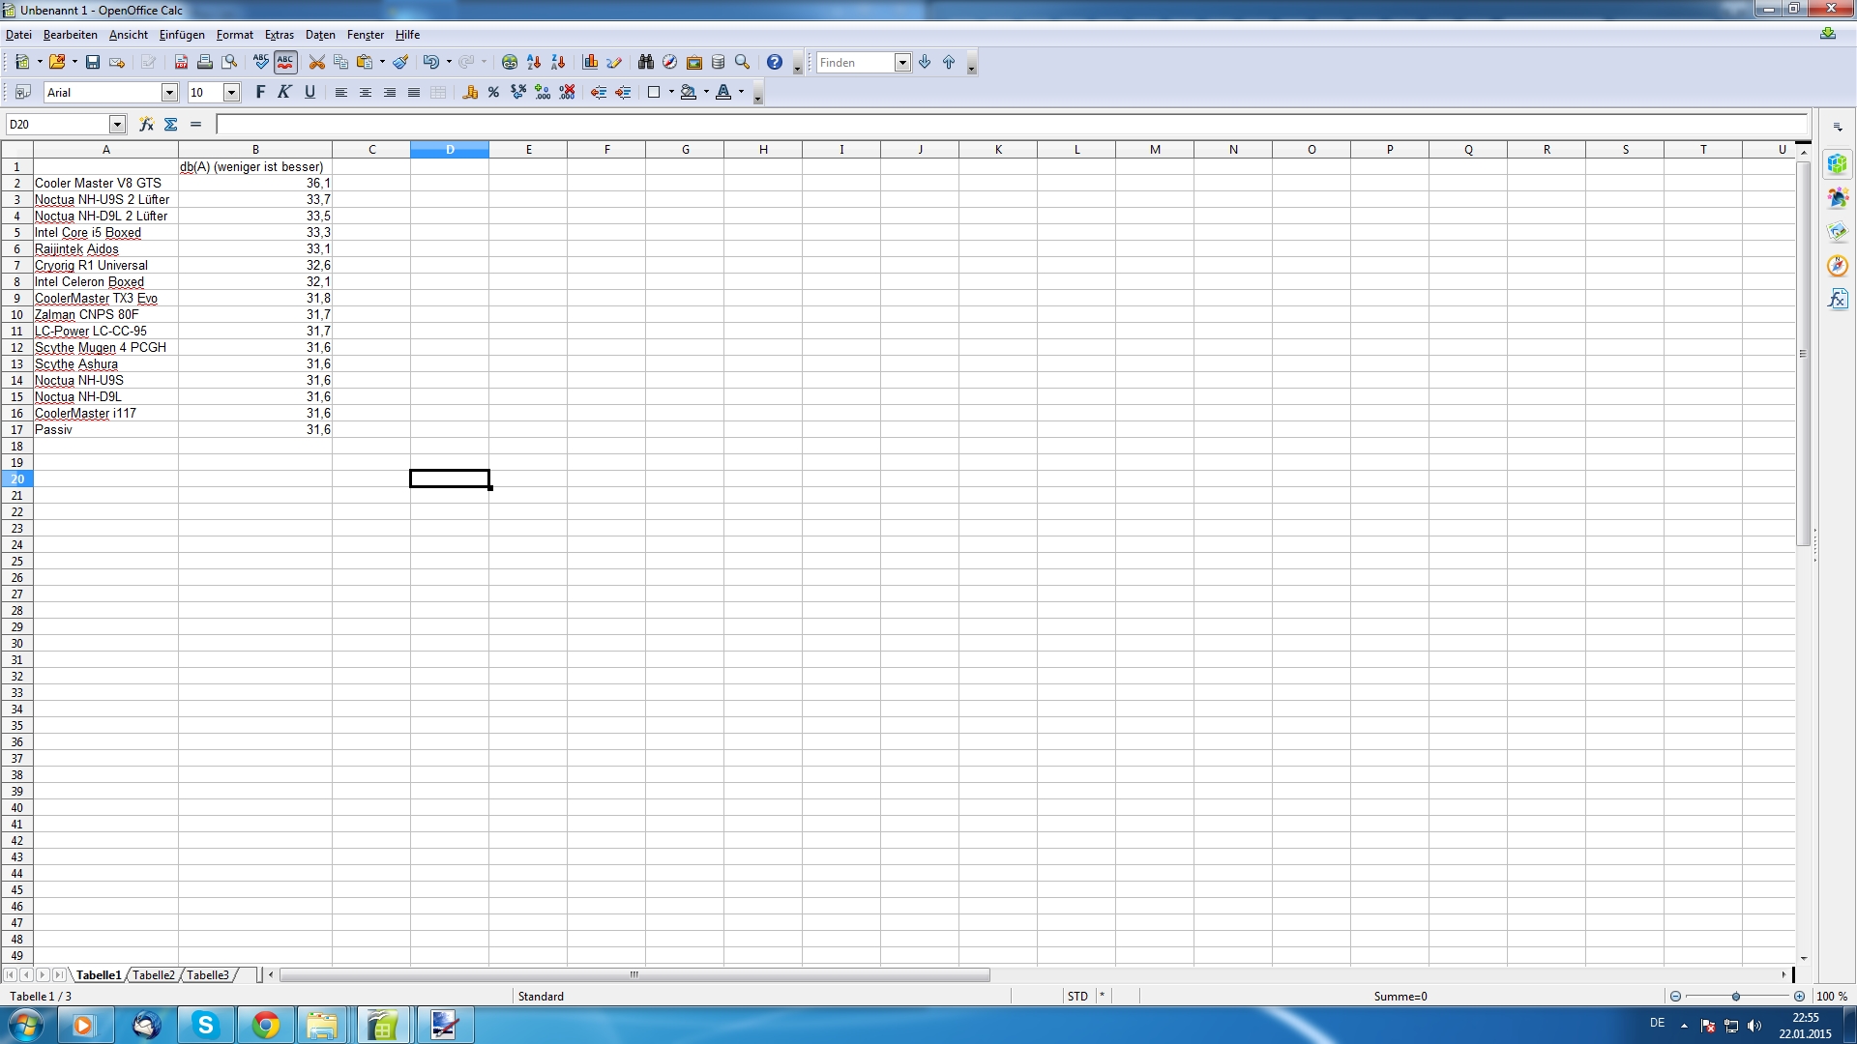Justify cell content

coord(413,93)
